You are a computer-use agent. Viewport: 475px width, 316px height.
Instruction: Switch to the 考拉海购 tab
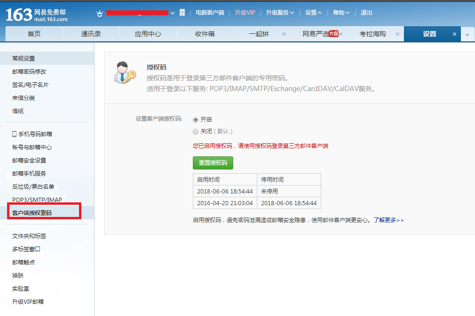pos(372,34)
